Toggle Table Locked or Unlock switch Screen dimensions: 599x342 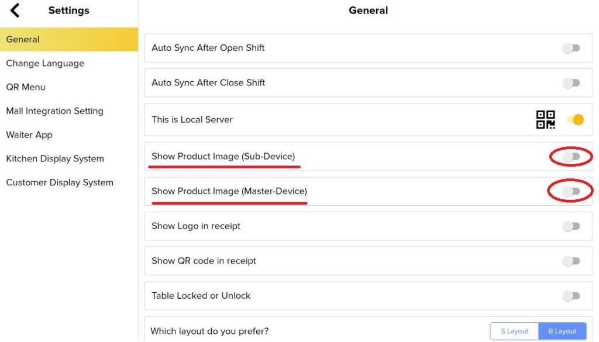point(571,296)
